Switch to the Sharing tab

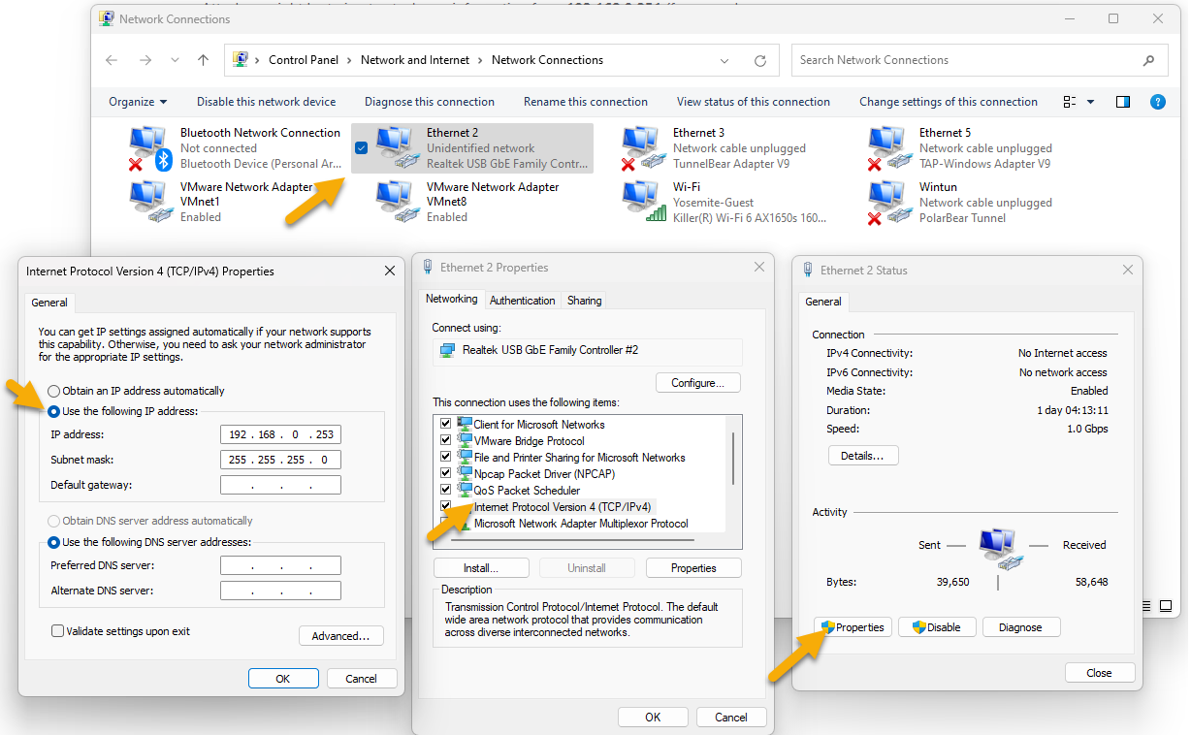(x=584, y=301)
